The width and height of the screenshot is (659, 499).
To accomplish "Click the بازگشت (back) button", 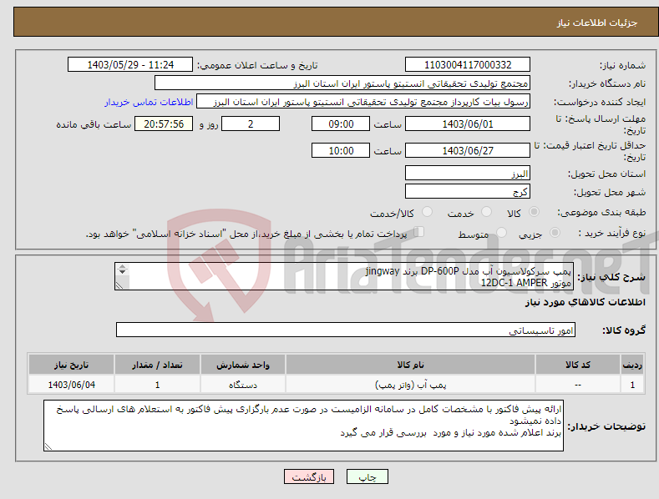I will [309, 476].
